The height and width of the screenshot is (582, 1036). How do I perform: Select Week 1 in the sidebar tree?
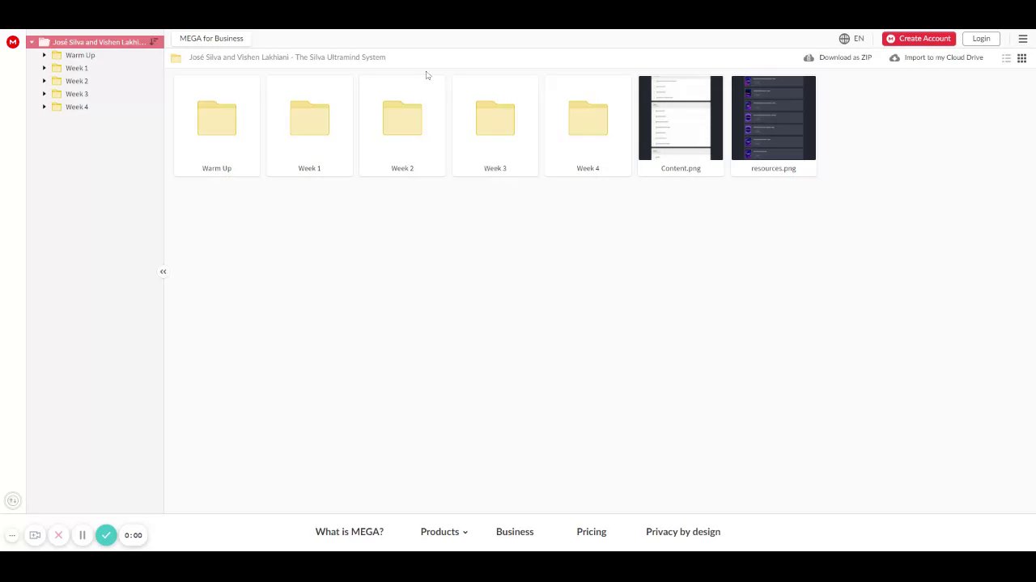pos(77,68)
